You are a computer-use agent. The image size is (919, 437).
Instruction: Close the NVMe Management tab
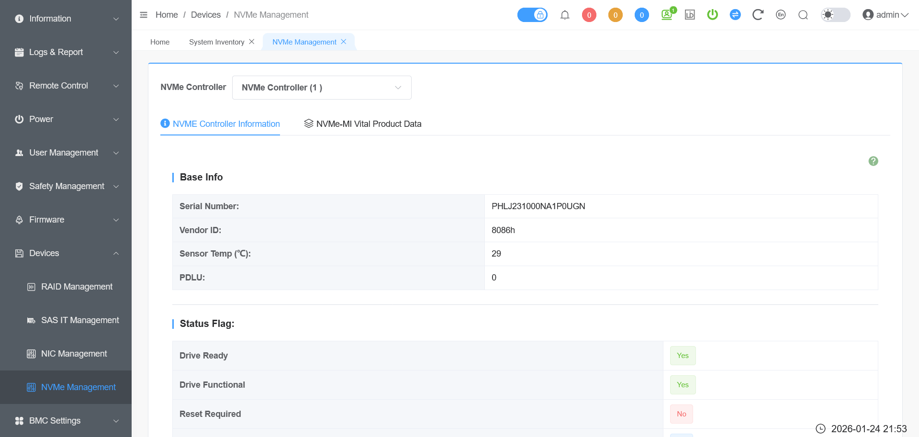[344, 42]
